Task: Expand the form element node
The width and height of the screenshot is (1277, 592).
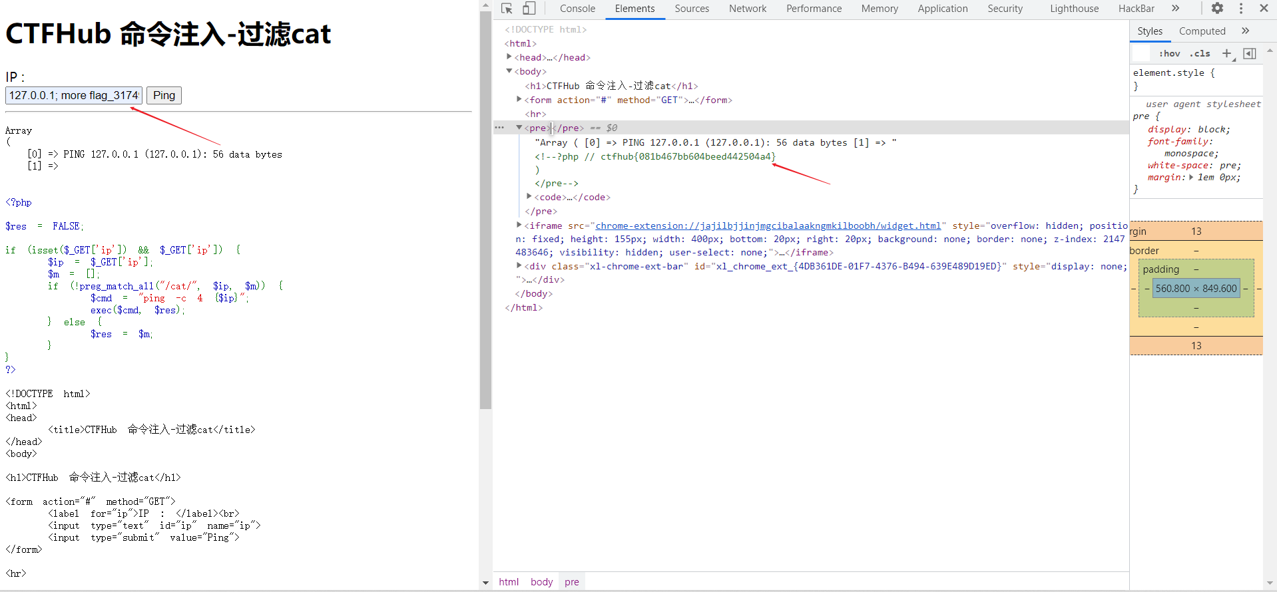Action: 519,100
